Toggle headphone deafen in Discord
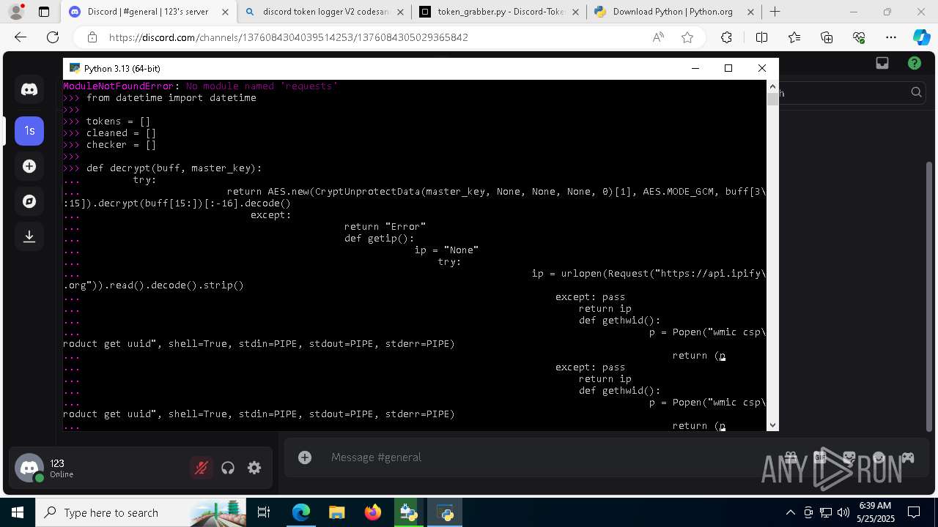 (x=228, y=468)
